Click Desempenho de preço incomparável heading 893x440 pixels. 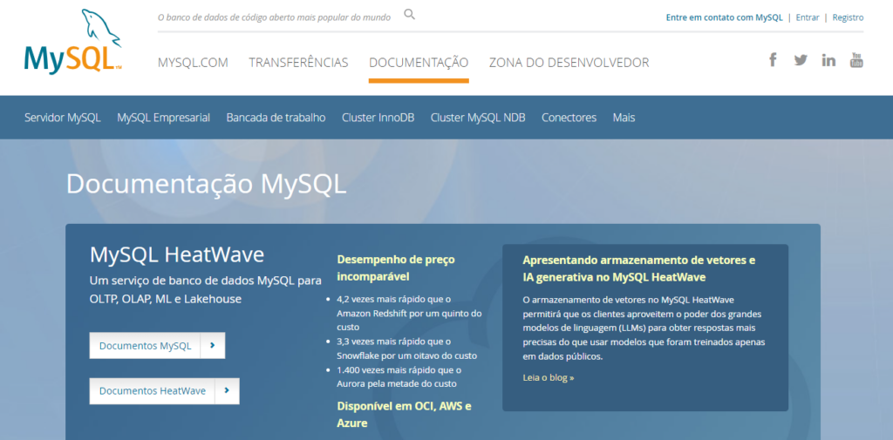click(x=396, y=268)
